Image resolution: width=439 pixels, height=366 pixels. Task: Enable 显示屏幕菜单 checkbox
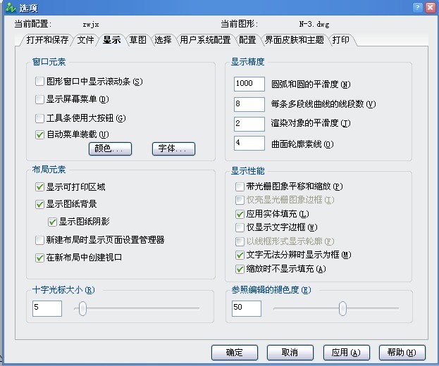click(x=39, y=99)
